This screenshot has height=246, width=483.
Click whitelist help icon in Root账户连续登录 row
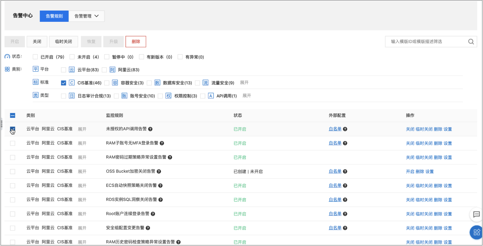click(345, 214)
